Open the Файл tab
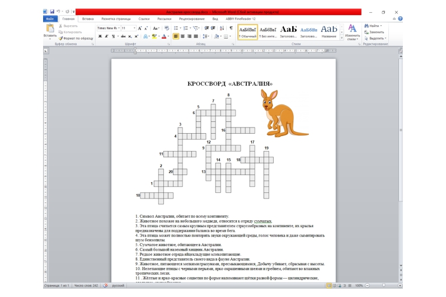446x297 pixels. click(x=50, y=19)
